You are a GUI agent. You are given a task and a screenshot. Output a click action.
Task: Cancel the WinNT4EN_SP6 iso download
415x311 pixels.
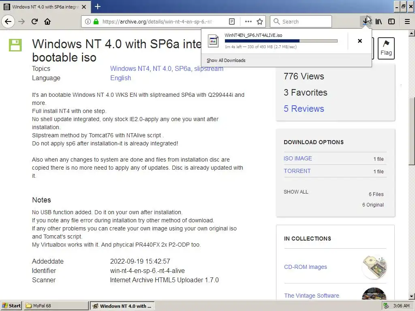[x=360, y=41]
